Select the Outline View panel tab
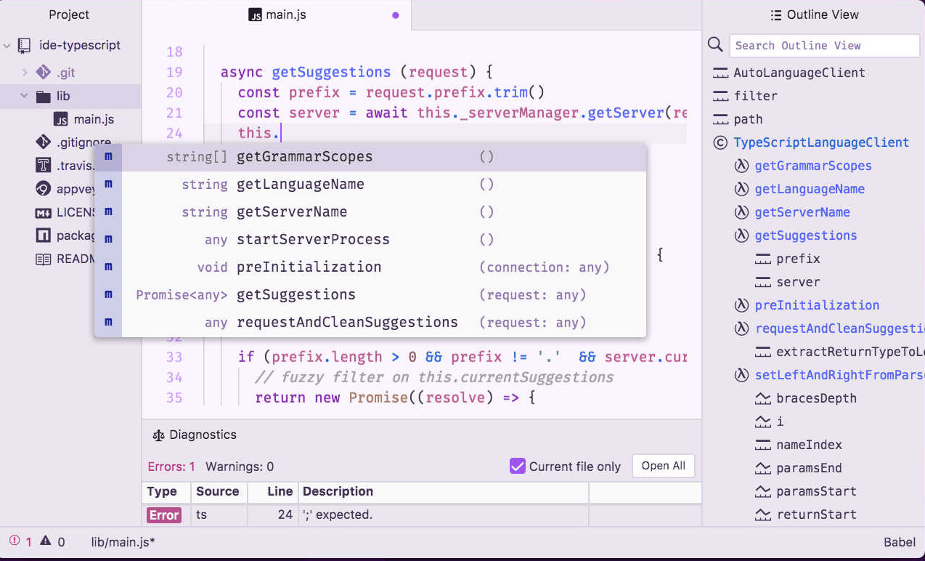Image resolution: width=925 pixels, height=561 pixels. click(814, 15)
